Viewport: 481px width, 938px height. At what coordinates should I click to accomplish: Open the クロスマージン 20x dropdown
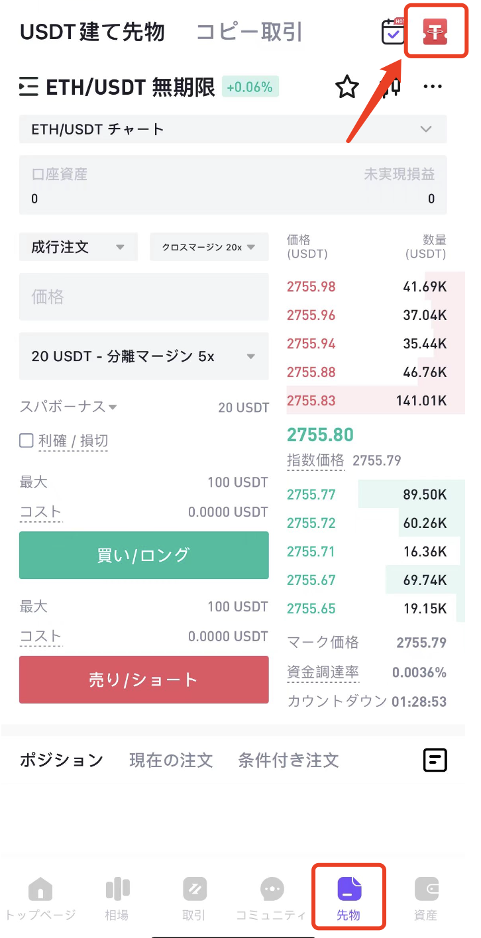(209, 247)
